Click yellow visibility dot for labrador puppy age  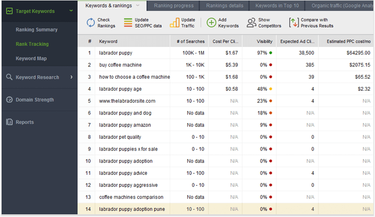pos(271,89)
